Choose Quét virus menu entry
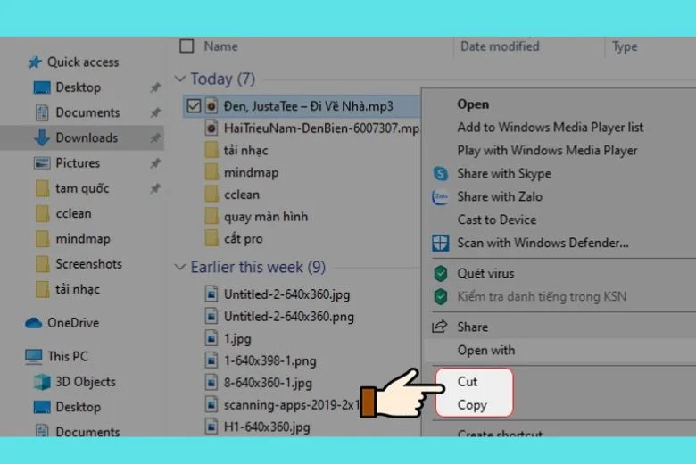 pyautogui.click(x=485, y=274)
